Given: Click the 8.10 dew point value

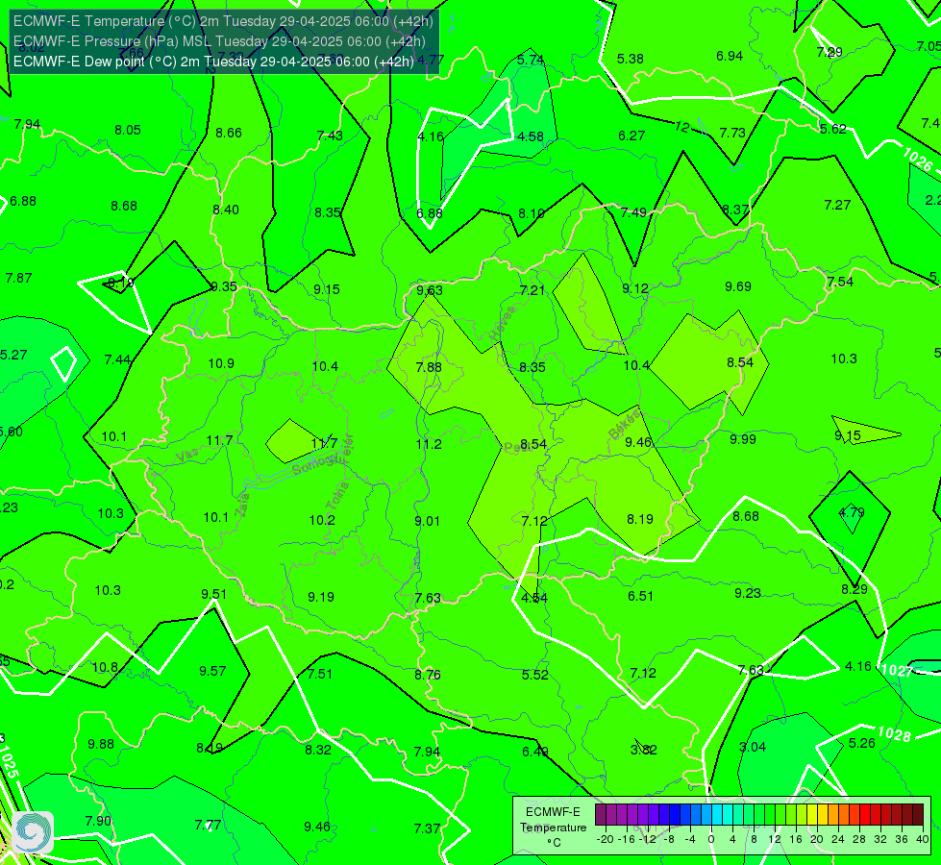Looking at the screenshot, I should [532, 213].
